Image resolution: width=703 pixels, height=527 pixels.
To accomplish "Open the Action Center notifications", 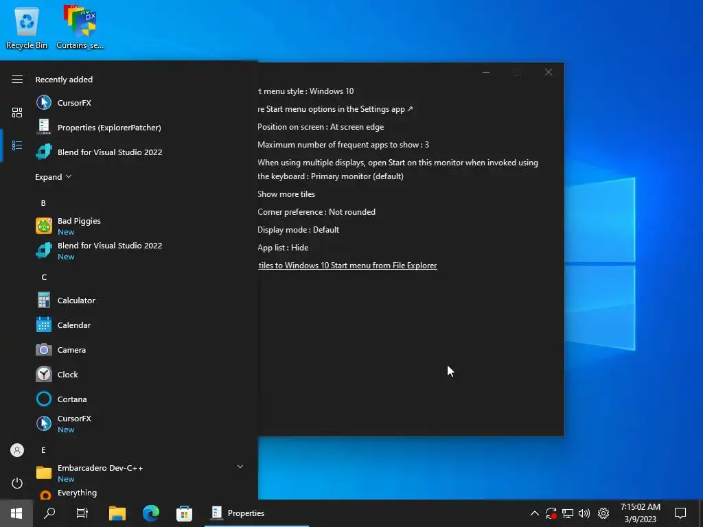I will click(680, 513).
